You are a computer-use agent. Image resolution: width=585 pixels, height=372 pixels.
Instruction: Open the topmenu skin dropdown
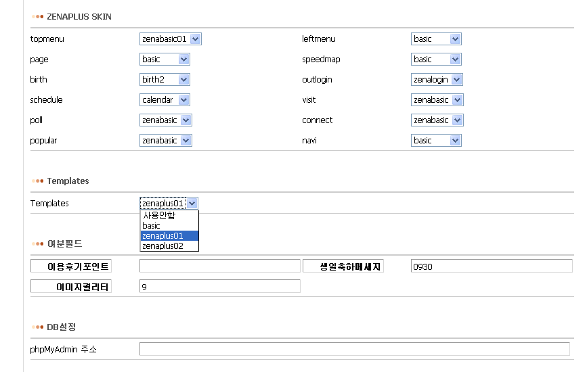pos(171,39)
